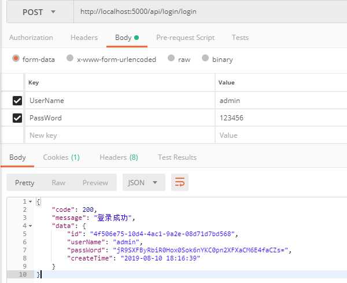Open the POST method dropdown
Viewport: 347px width, 283px height.
click(40, 12)
